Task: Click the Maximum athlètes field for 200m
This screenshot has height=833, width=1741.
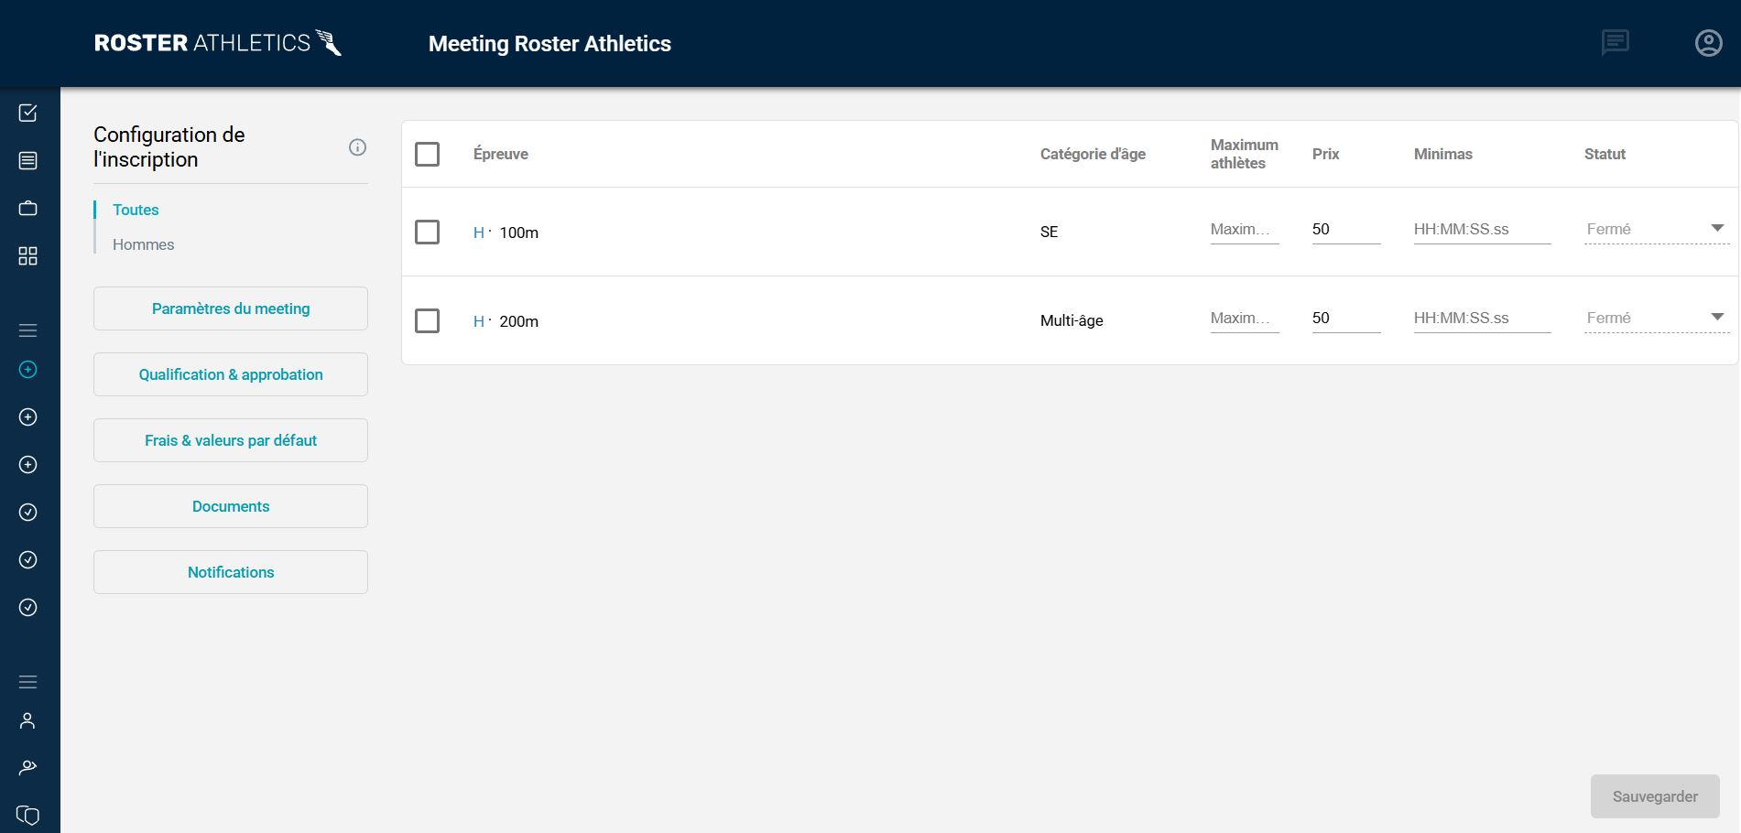Action: coord(1245,318)
